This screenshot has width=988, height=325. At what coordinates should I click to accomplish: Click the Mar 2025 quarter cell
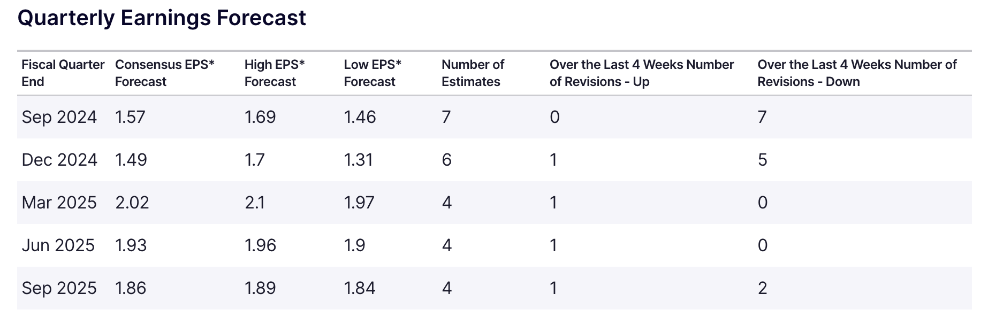pyautogui.click(x=59, y=203)
